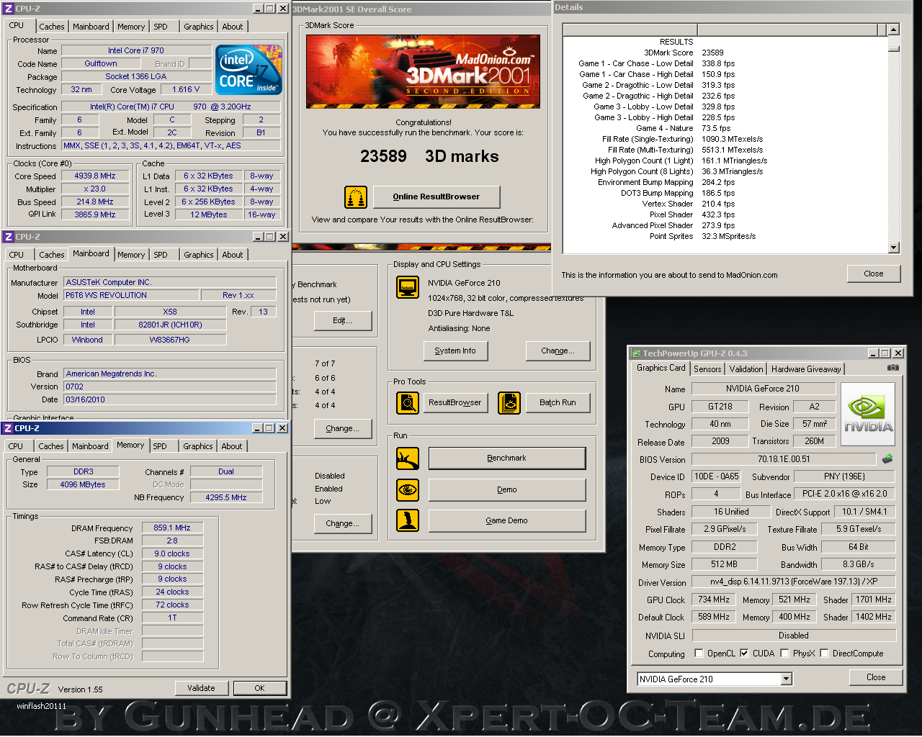Toggle the DirectCompute checkbox
Image resolution: width=922 pixels, height=737 pixels.
point(824,654)
